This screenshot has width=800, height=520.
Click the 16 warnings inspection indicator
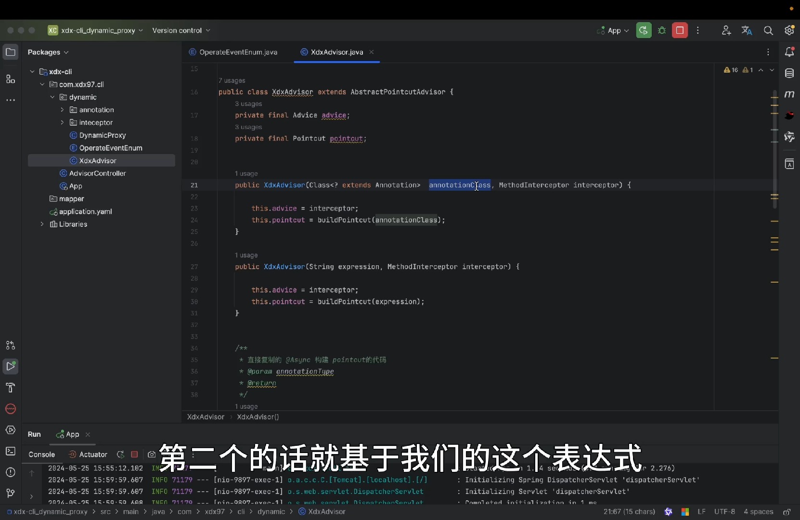click(731, 70)
